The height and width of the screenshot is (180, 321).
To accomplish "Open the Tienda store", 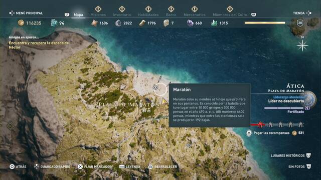I will (x=302, y=13).
